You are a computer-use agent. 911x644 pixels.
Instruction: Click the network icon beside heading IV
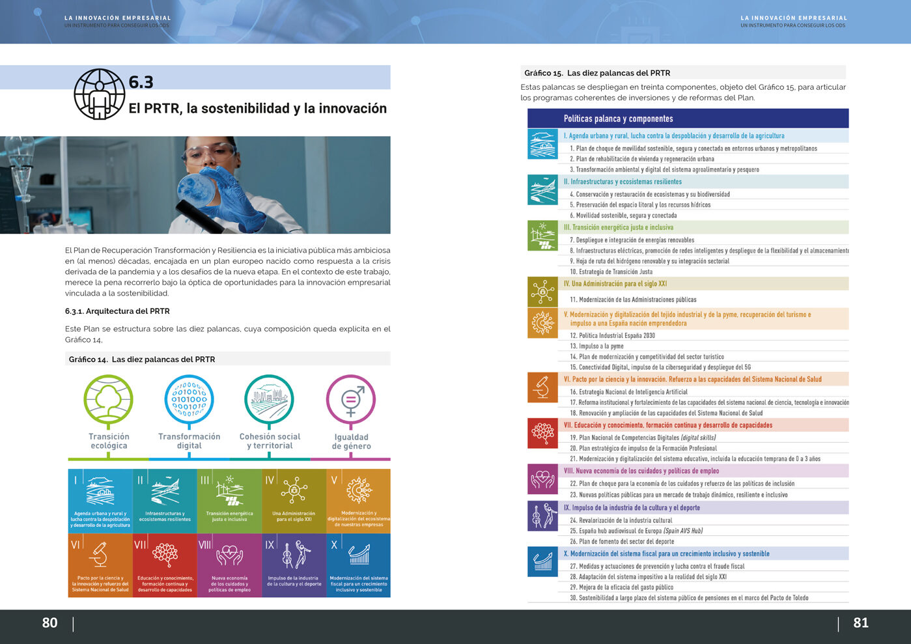coord(542,292)
